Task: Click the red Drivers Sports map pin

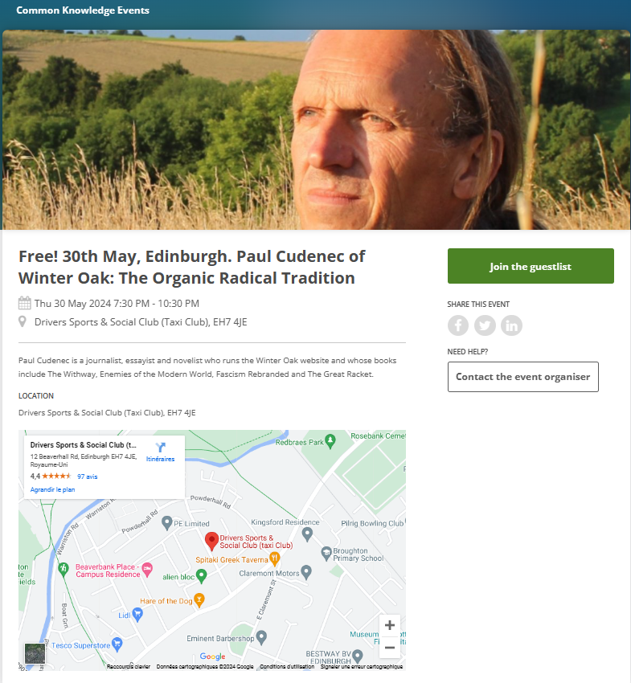Action: (211, 540)
